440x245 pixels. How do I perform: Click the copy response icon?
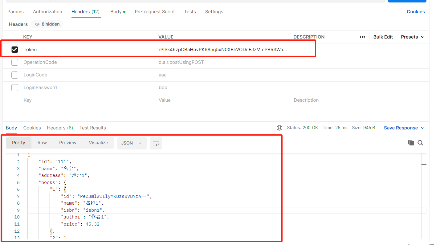411,143
